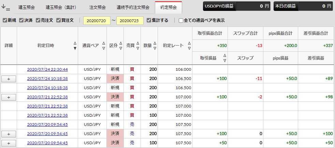Screen dimensions: 335x148
Task: Sort by 取引損益 column arrows
Action: point(225,58)
